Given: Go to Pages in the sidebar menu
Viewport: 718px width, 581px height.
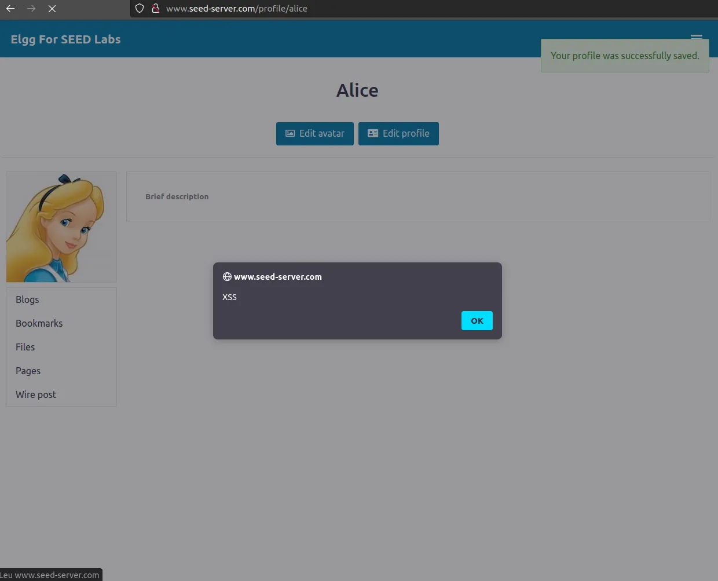Looking at the screenshot, I should (28, 371).
